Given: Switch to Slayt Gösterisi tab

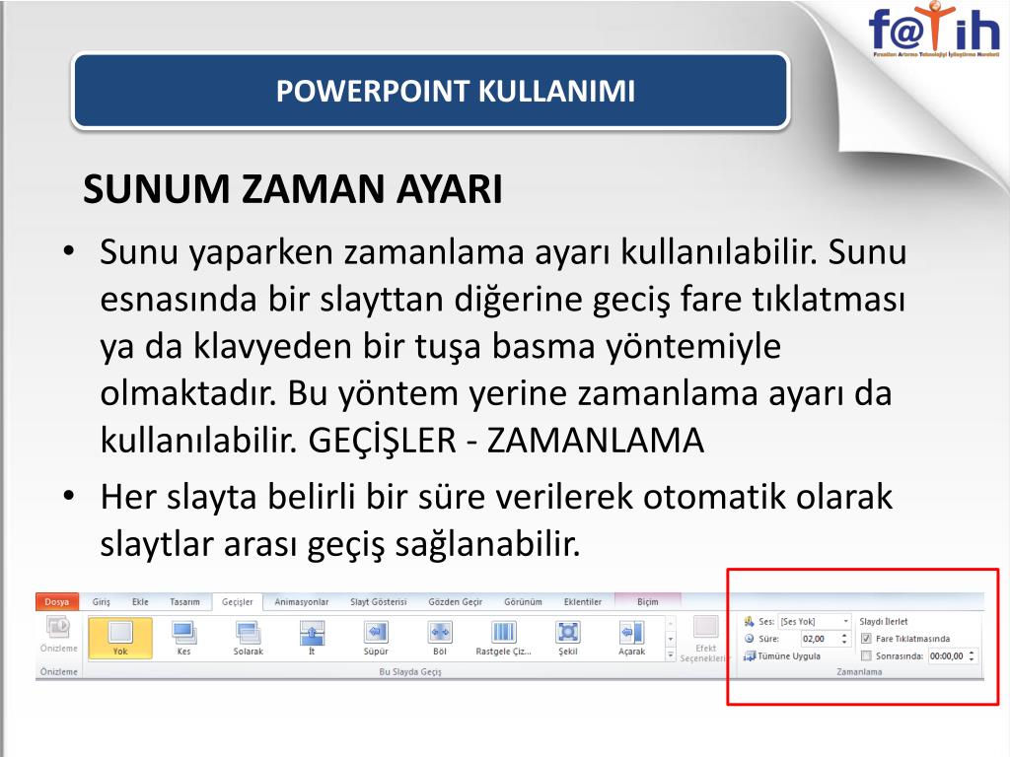Looking at the screenshot, I should click(x=378, y=602).
